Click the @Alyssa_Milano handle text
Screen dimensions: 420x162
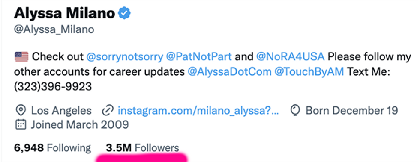54,29
